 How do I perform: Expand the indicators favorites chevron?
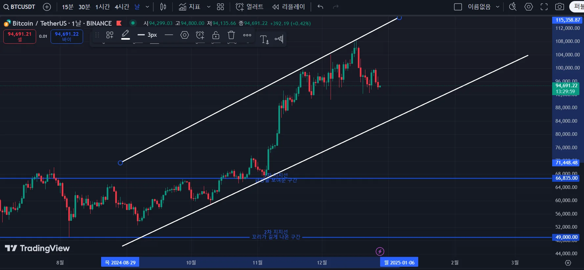208,7
